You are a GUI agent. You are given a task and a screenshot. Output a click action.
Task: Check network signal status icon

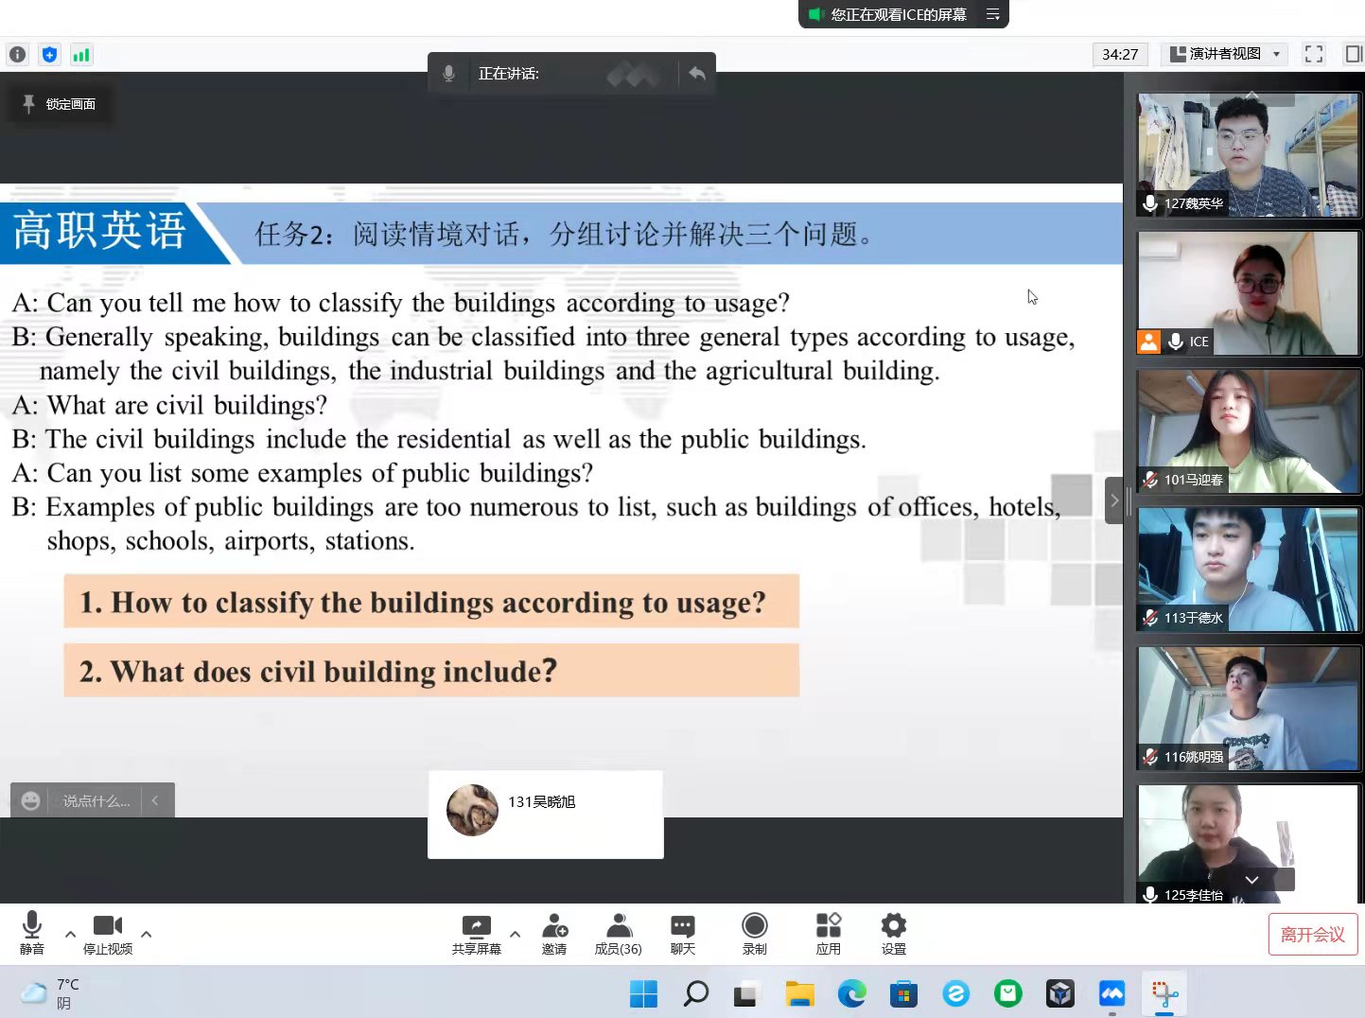(x=81, y=55)
